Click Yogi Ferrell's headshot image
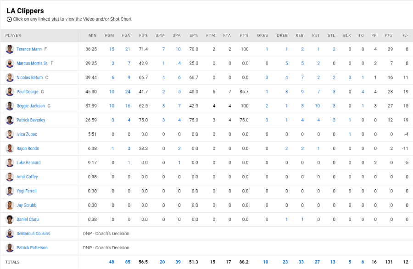The height and width of the screenshot is (269, 413). [10, 191]
